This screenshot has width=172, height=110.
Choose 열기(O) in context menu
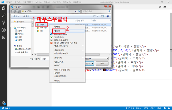(x=67, y=31)
